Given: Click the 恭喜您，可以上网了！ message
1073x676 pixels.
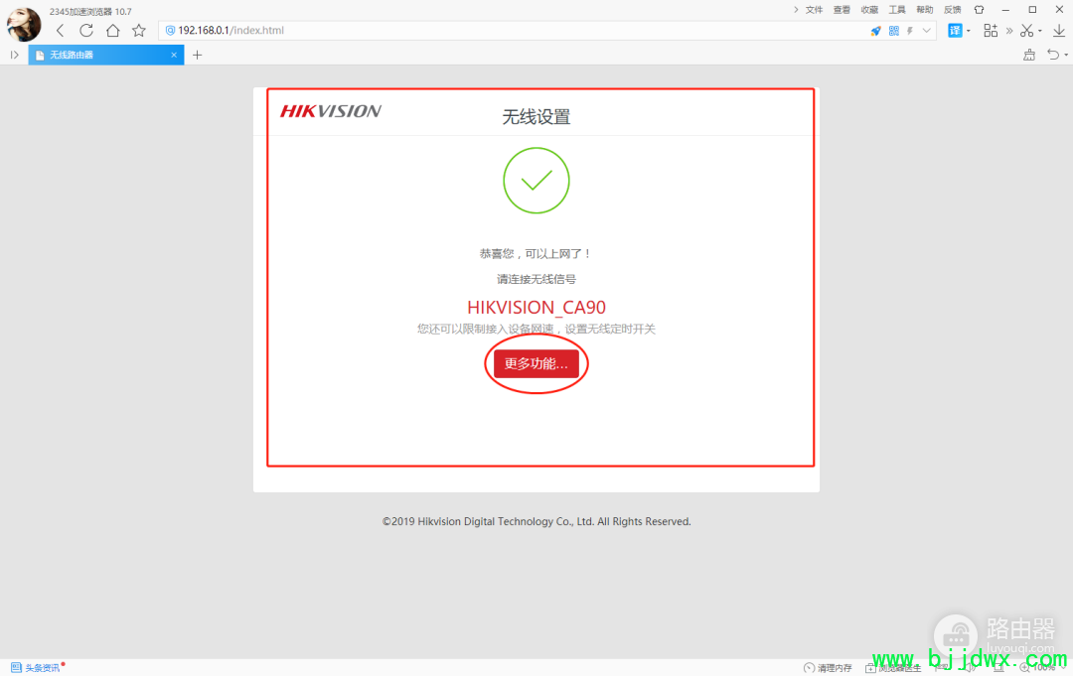Looking at the screenshot, I should tap(536, 253).
